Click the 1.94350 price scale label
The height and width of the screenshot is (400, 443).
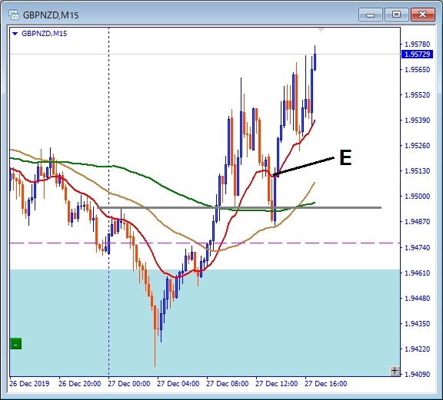click(418, 323)
